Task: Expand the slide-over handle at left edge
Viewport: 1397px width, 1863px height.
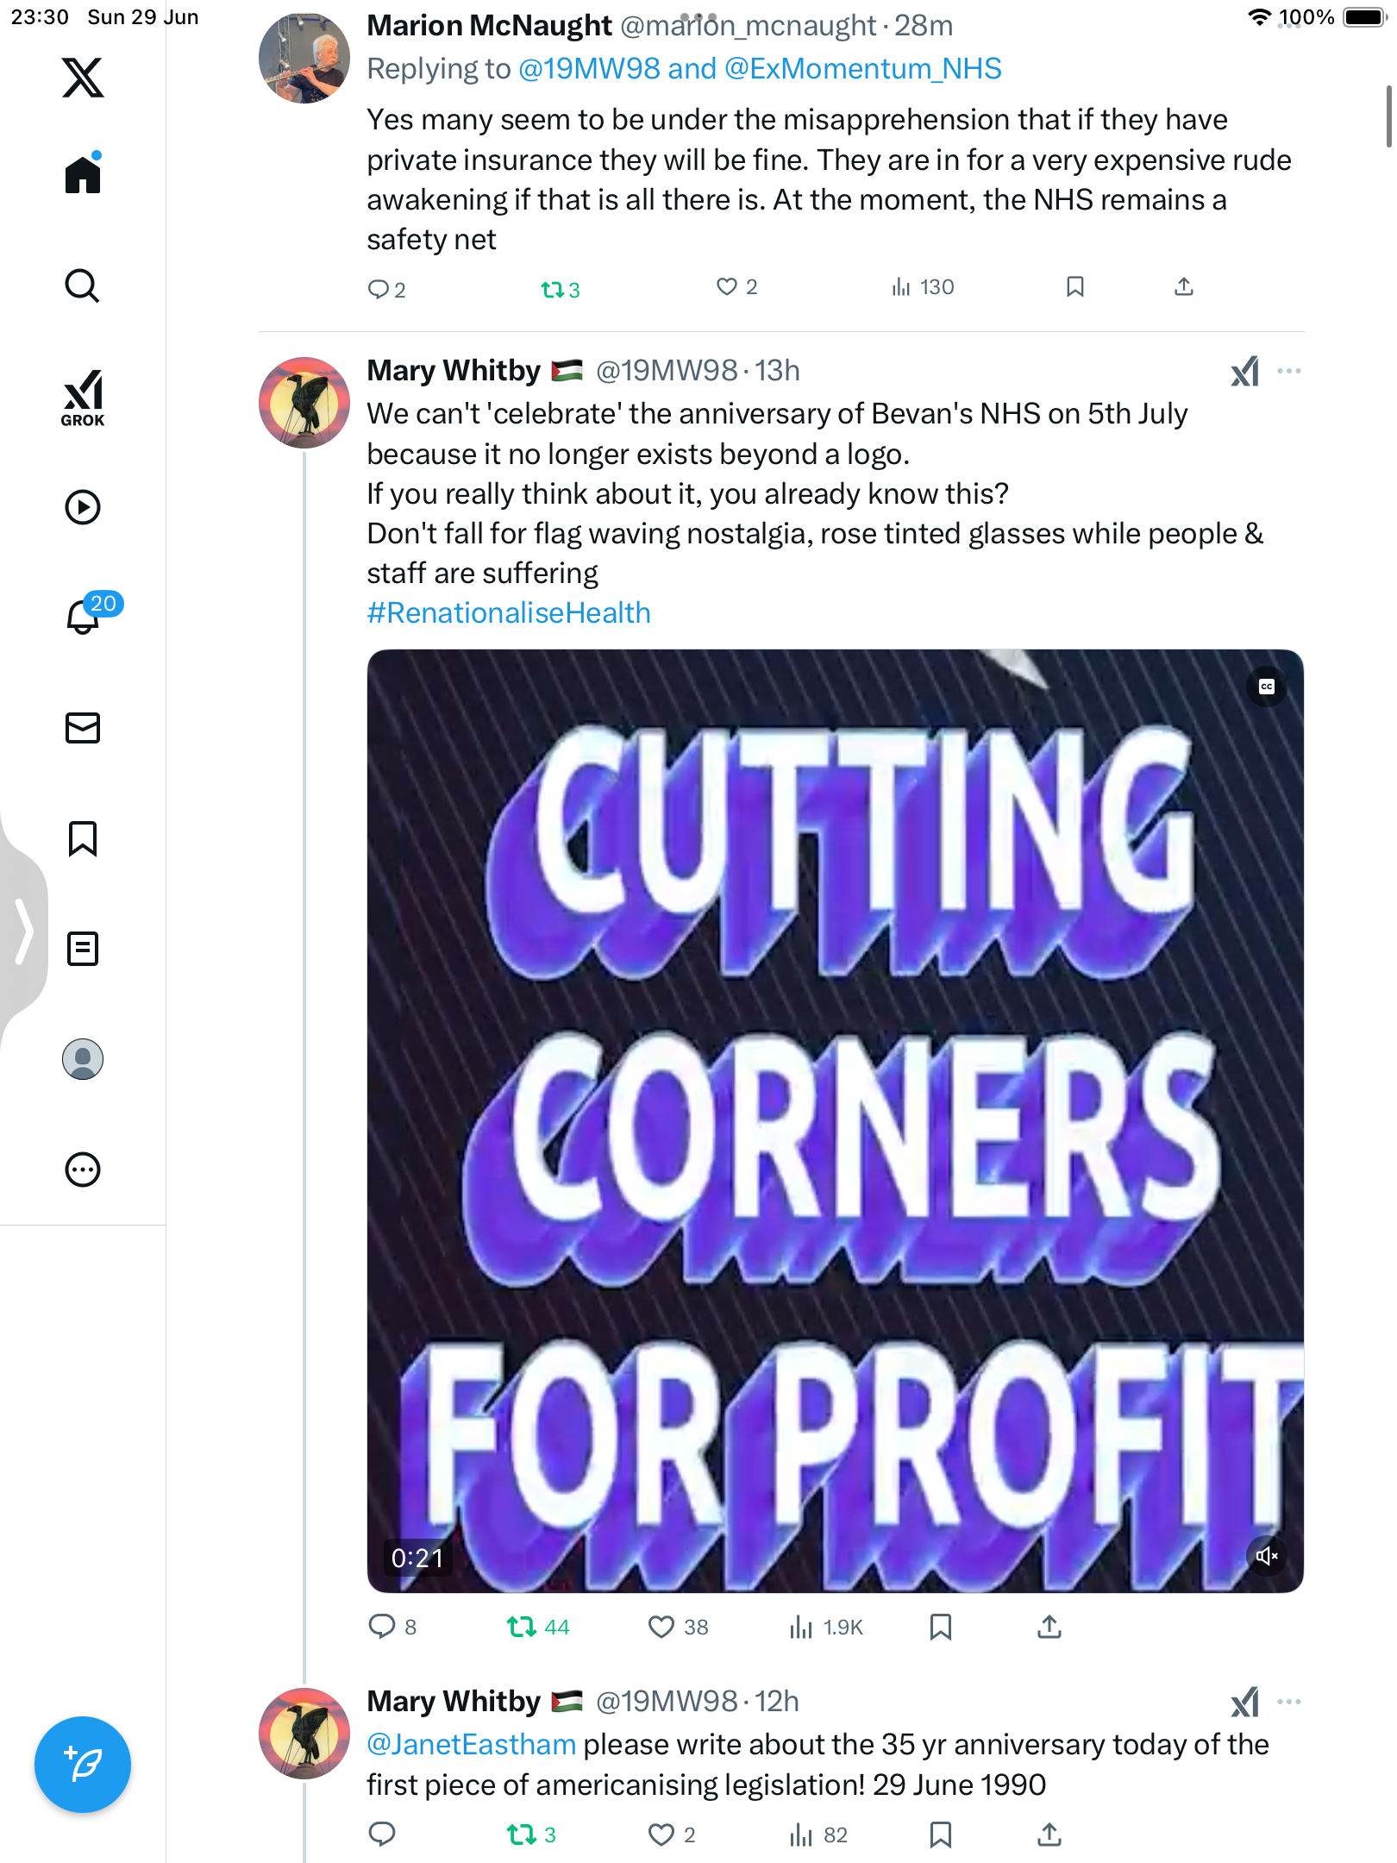Action: coord(23,931)
